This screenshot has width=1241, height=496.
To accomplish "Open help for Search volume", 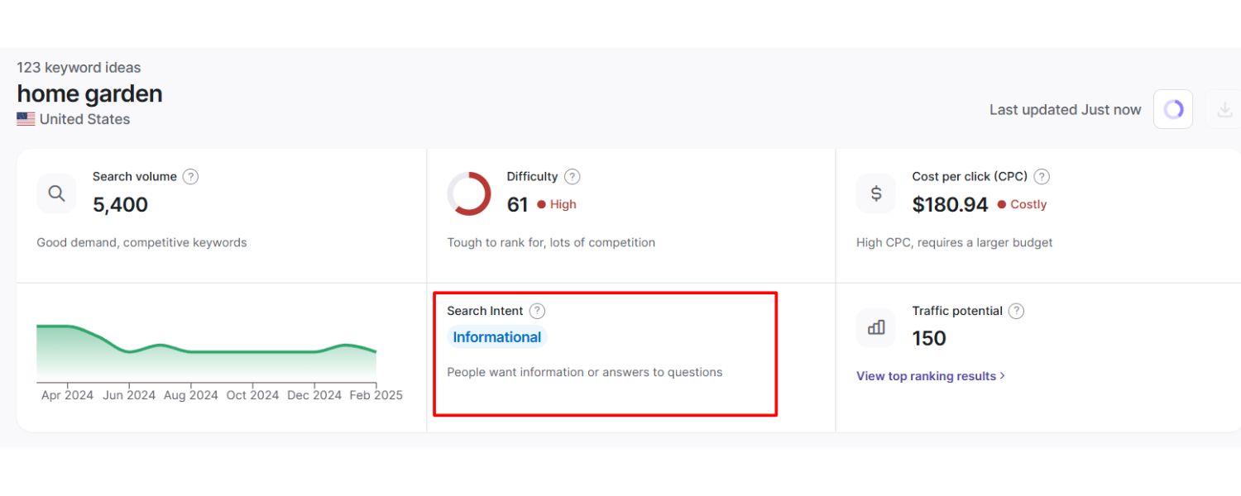I will tap(190, 176).
